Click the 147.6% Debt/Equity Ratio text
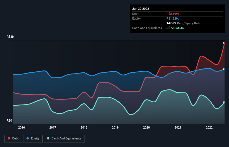The height and width of the screenshot is (147, 229). pyautogui.click(x=184, y=23)
